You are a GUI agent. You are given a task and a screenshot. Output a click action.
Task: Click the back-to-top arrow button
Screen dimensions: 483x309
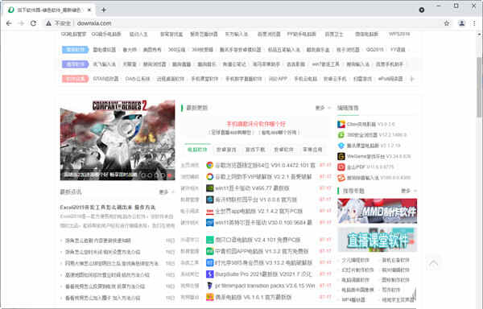(x=433, y=263)
